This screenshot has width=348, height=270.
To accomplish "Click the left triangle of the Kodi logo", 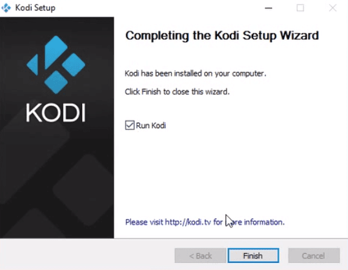I will click(33, 65).
